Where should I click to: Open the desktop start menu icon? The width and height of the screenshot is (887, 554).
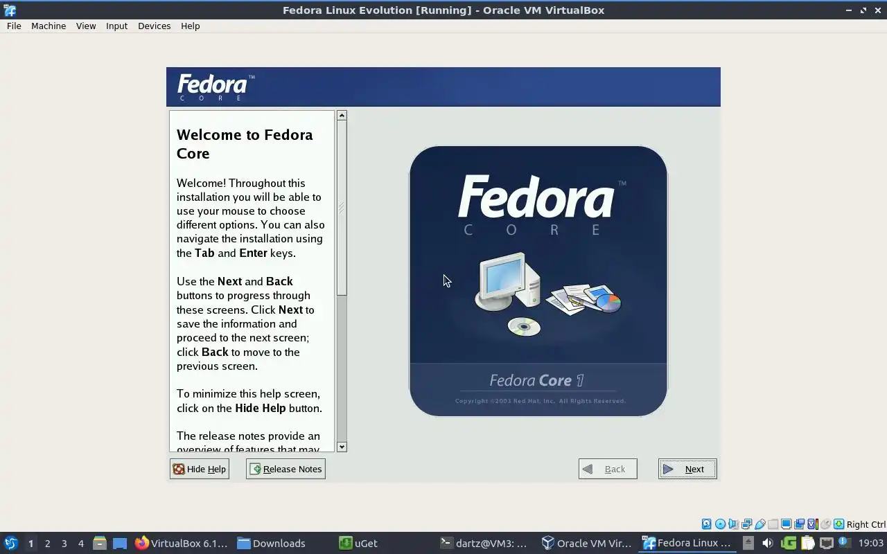pos(10,543)
